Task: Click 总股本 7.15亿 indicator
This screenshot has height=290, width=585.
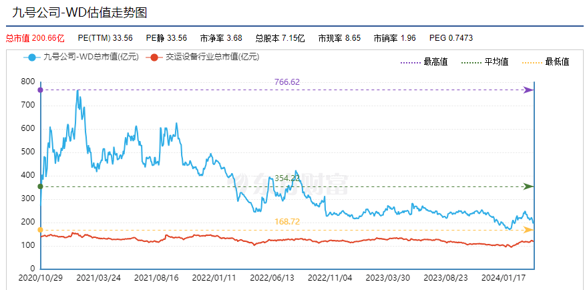Action: tap(280, 38)
